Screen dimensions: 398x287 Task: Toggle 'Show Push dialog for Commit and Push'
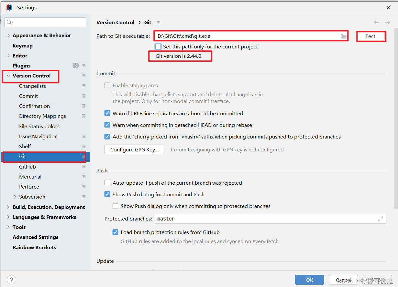pyautogui.click(x=107, y=194)
